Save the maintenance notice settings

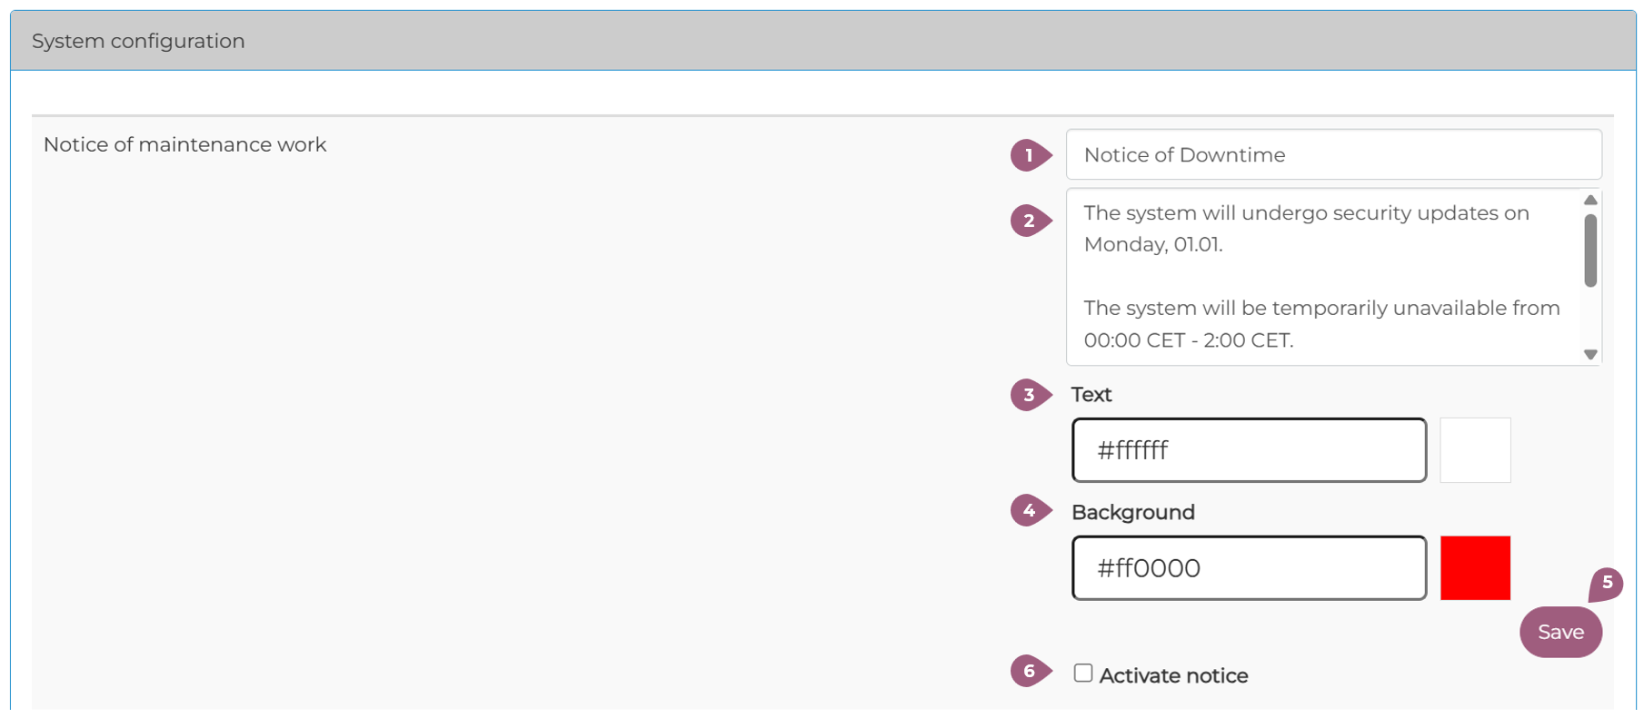coord(1560,633)
